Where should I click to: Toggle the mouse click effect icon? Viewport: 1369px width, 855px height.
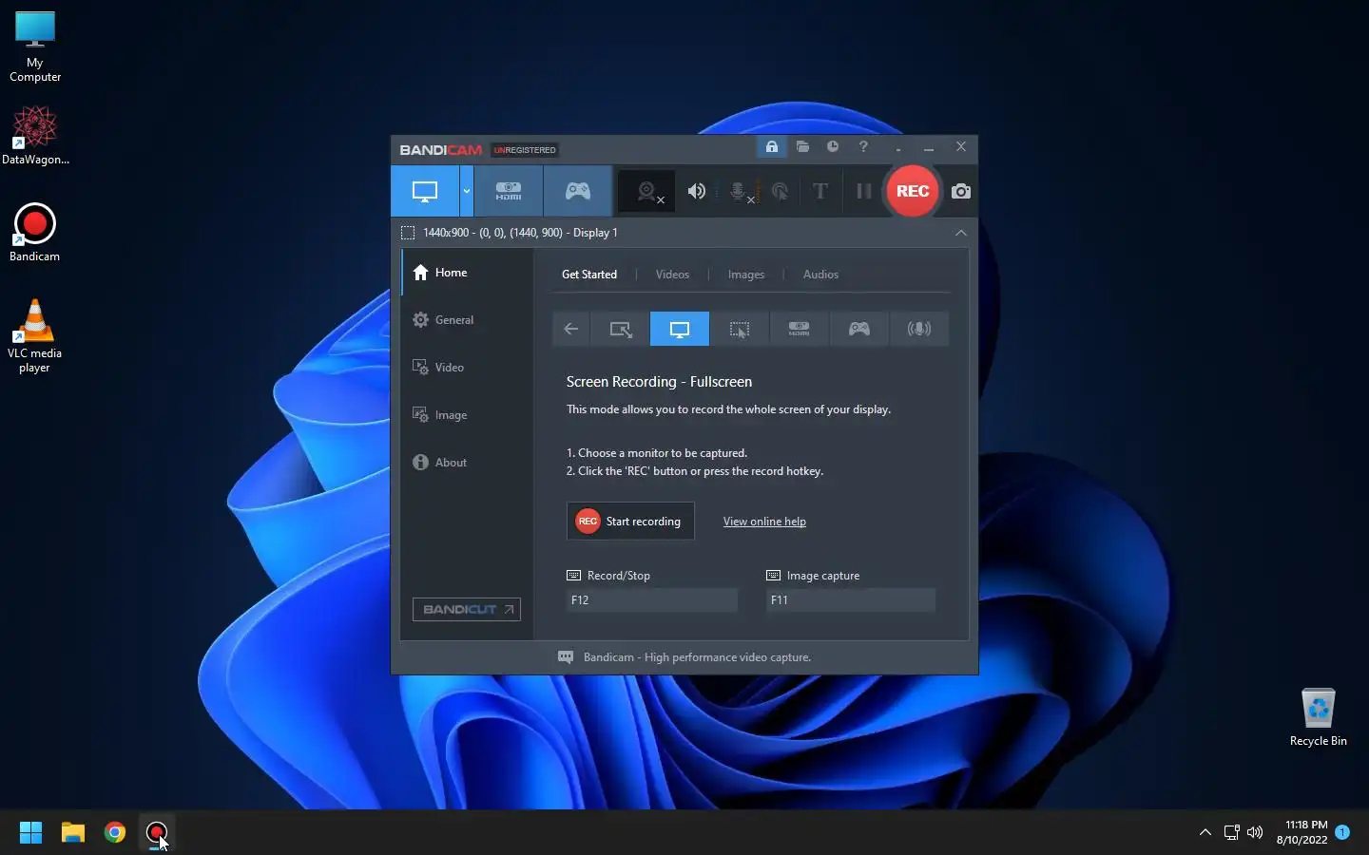780,191
